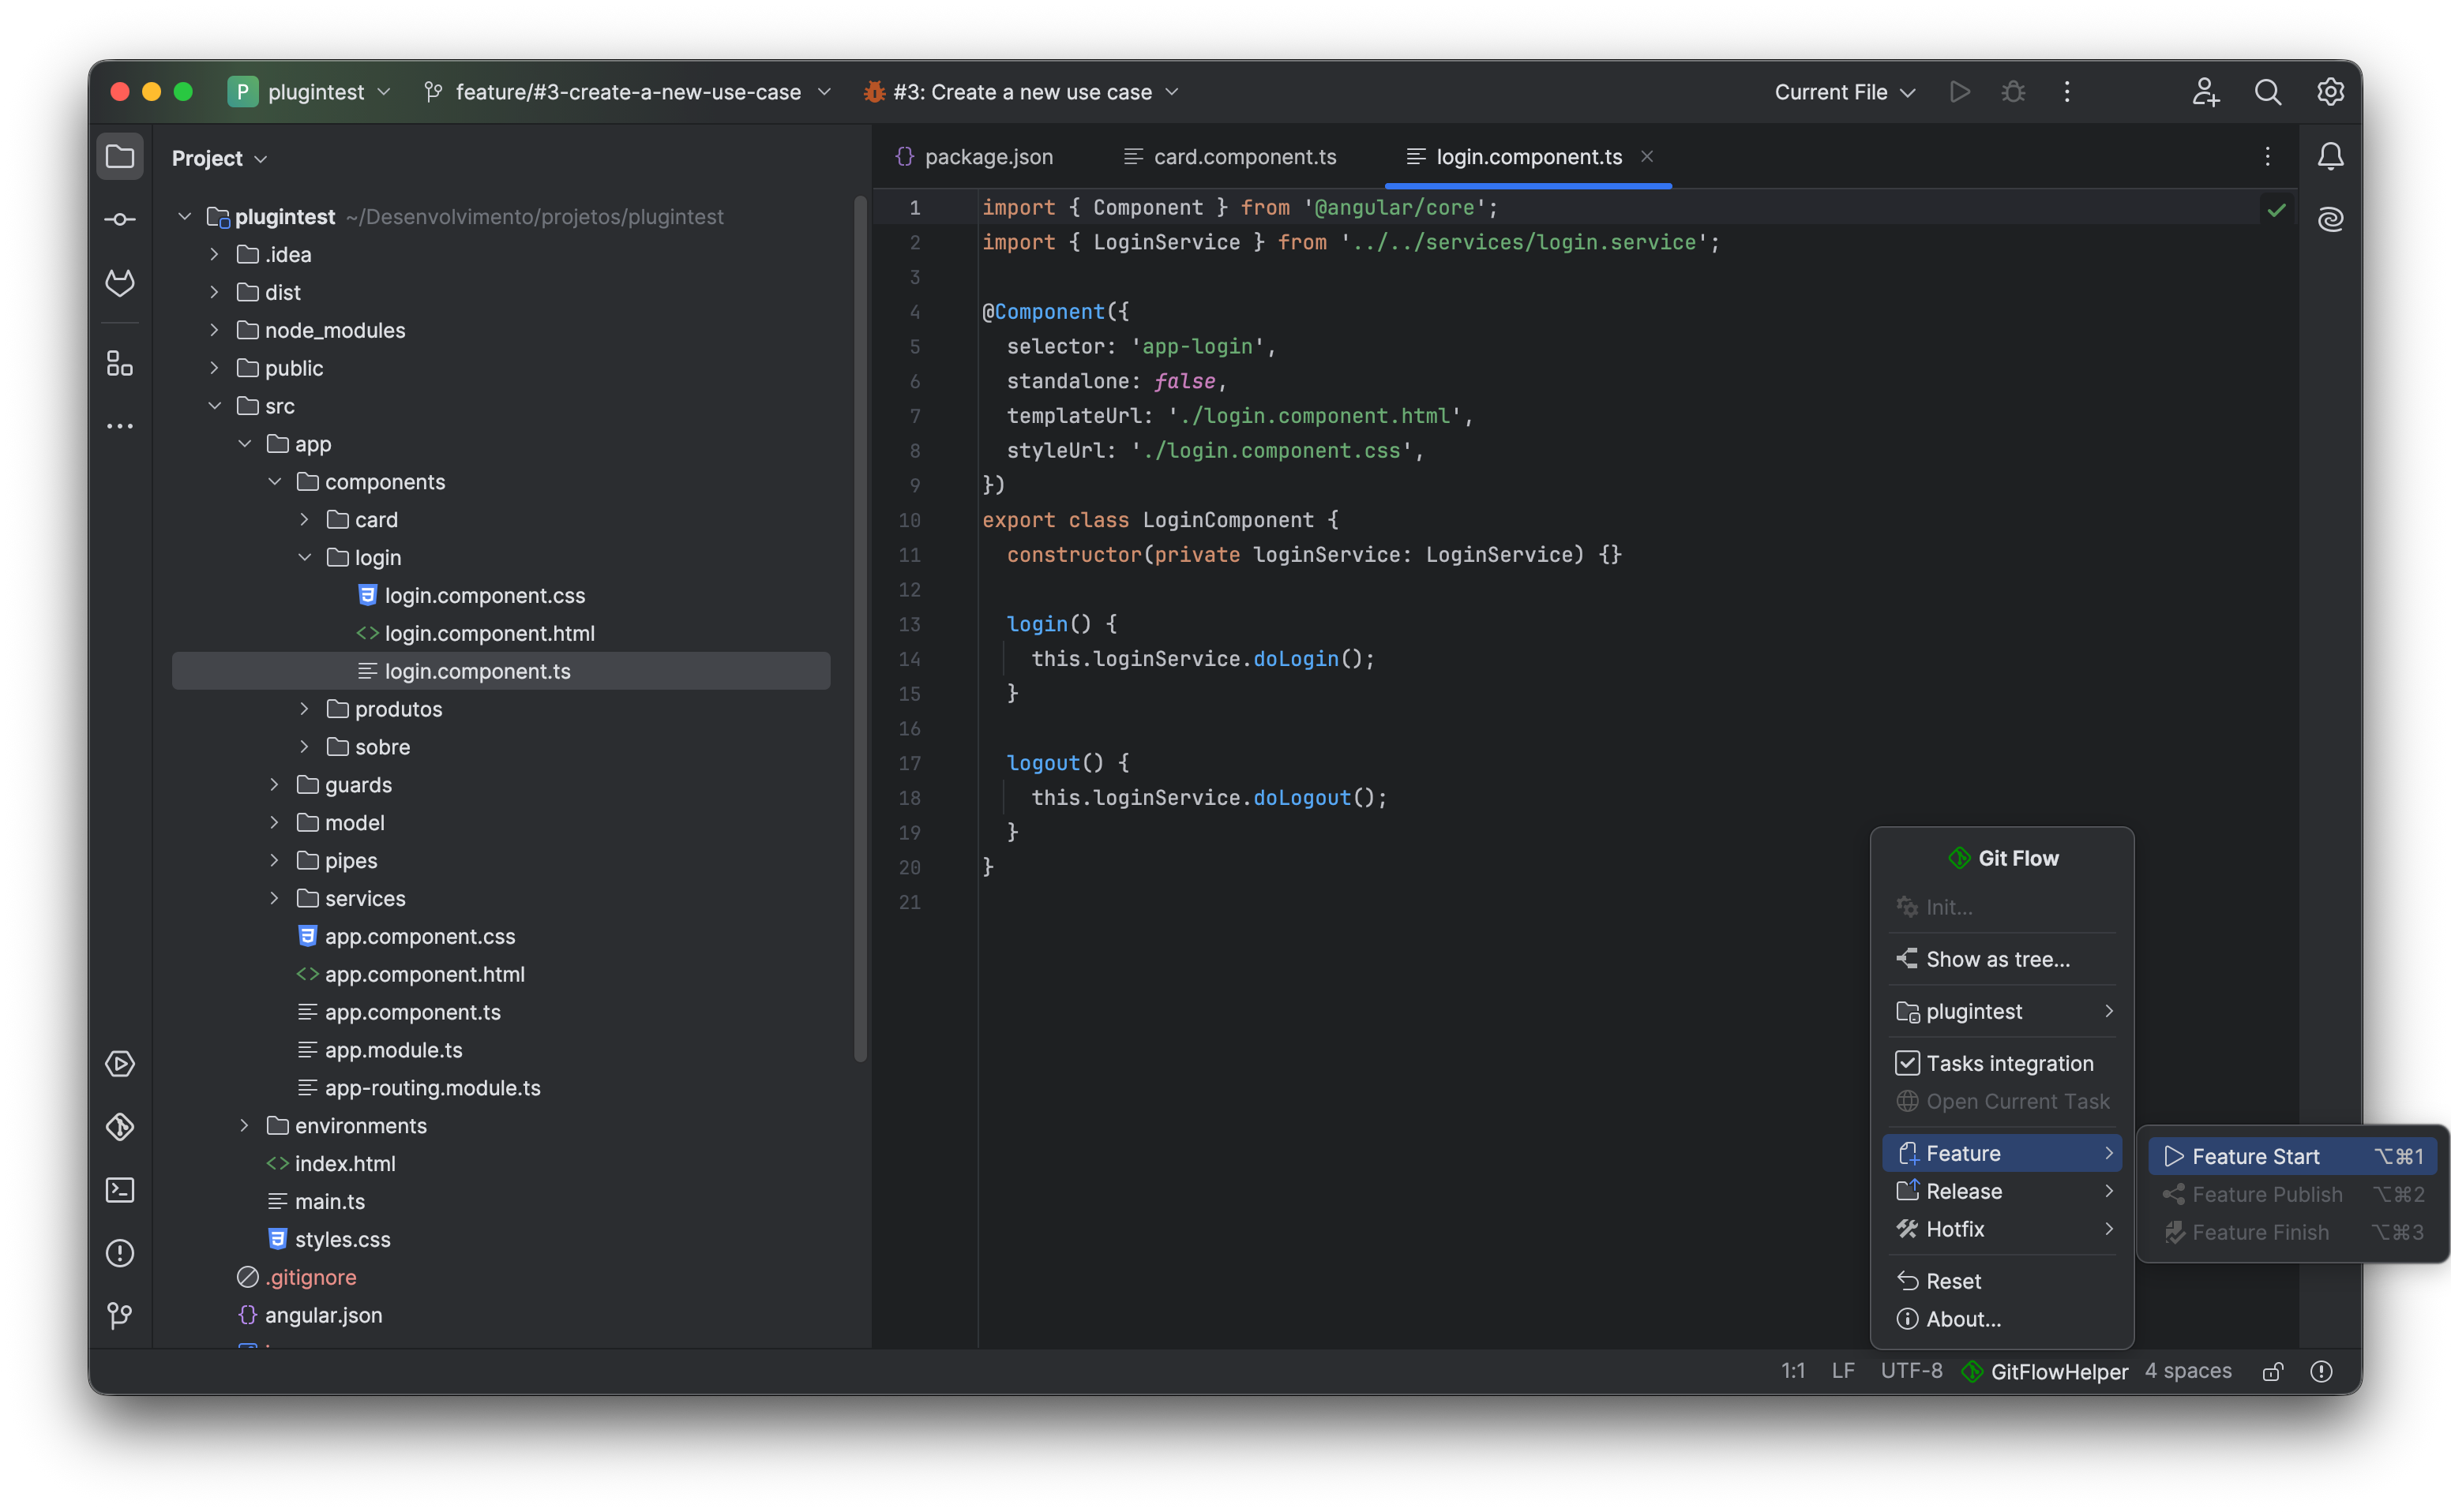
Task: Open the AI Assistant spiral icon
Action: (x=2330, y=219)
